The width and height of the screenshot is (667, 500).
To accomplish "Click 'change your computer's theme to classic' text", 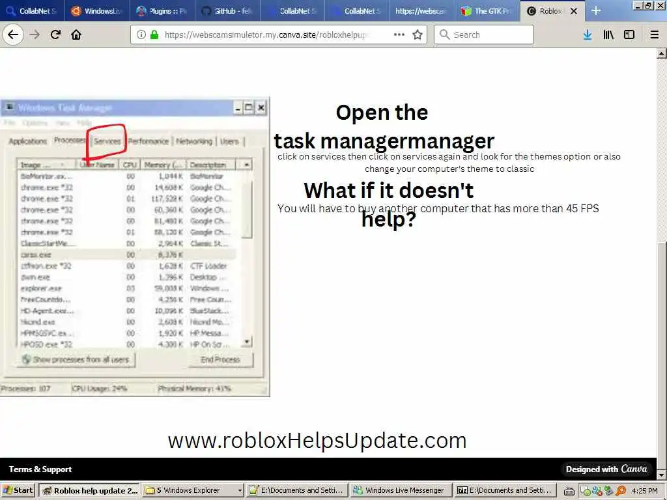I will (449, 169).
